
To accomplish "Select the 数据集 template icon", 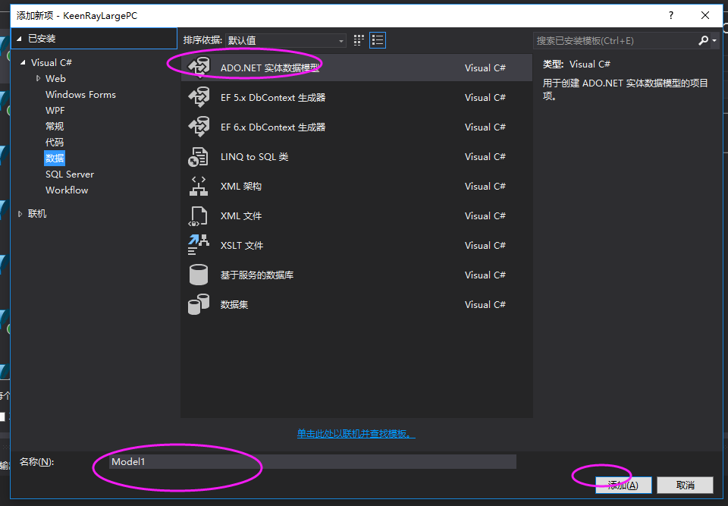I will coord(198,304).
